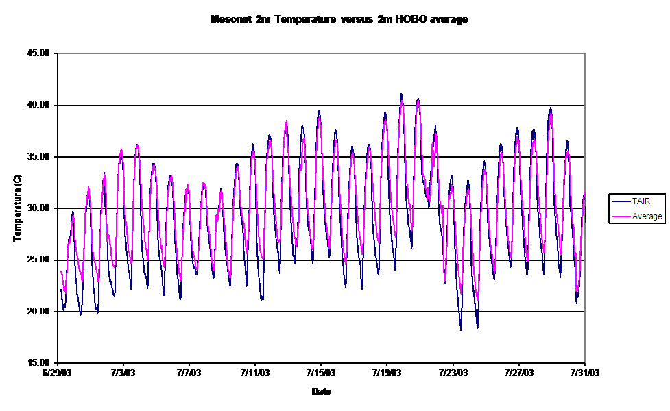Select the first point of the magenta Average series
Screen dimensions: 670x411
coord(61,272)
